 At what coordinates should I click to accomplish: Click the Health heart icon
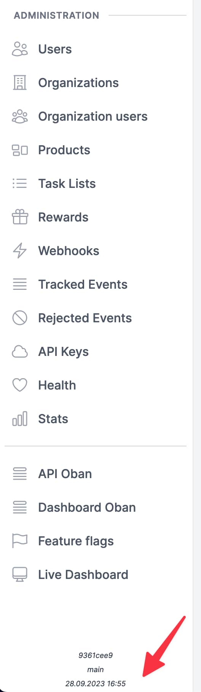click(x=20, y=385)
